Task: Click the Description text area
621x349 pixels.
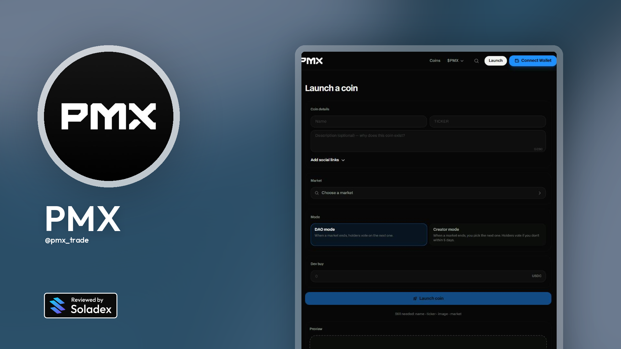Action: point(428,141)
